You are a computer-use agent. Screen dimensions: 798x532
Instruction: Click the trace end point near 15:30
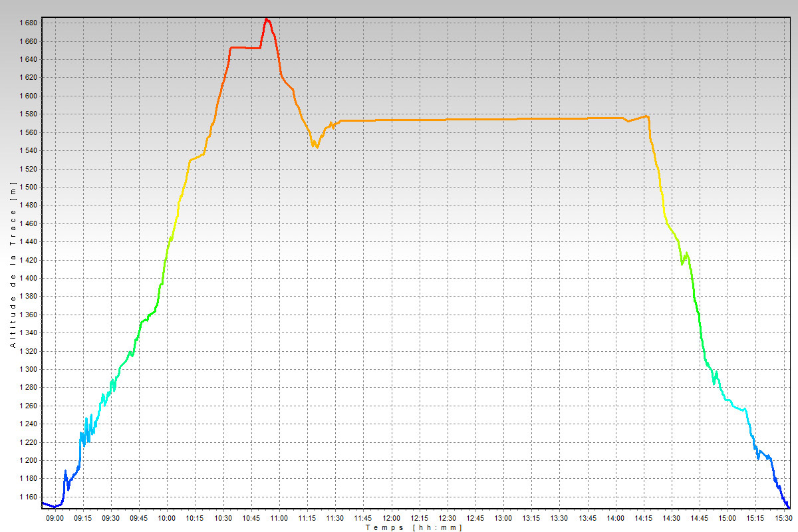(788, 507)
